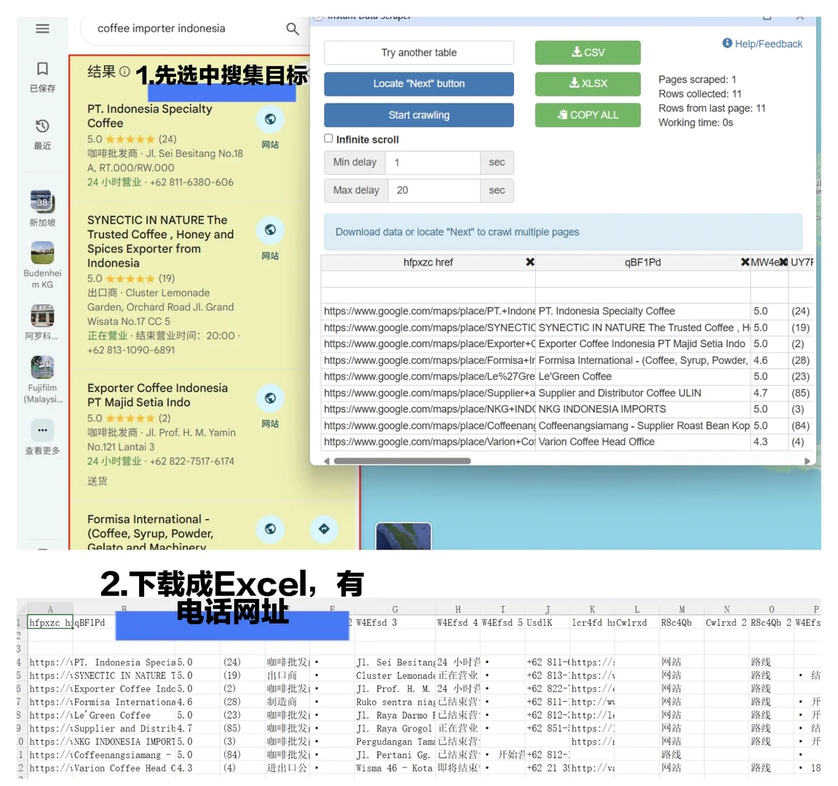This screenshot has width=838, height=786.
Task: Click the W4Efsd 3 header cell in Excel
Action: [395, 622]
